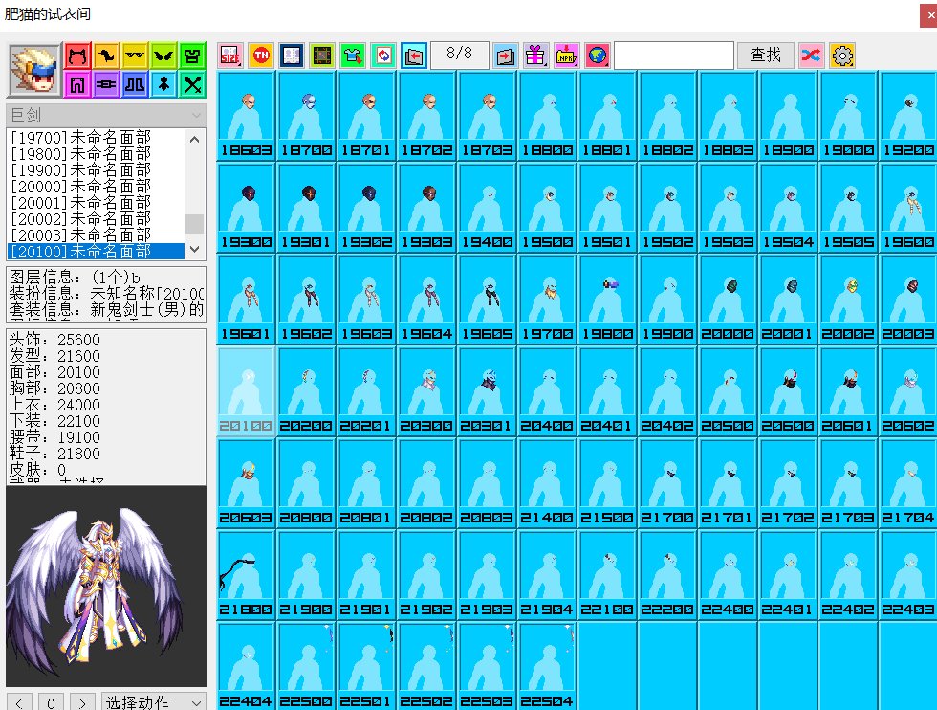
Task: Click the red TN toolbar icon
Action: coord(261,55)
